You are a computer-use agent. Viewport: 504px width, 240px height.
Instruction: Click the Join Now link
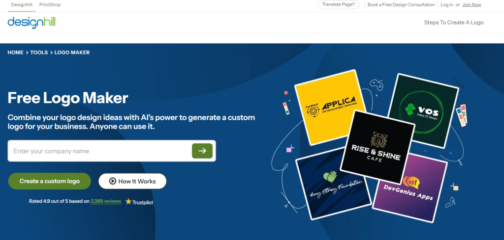tap(472, 5)
